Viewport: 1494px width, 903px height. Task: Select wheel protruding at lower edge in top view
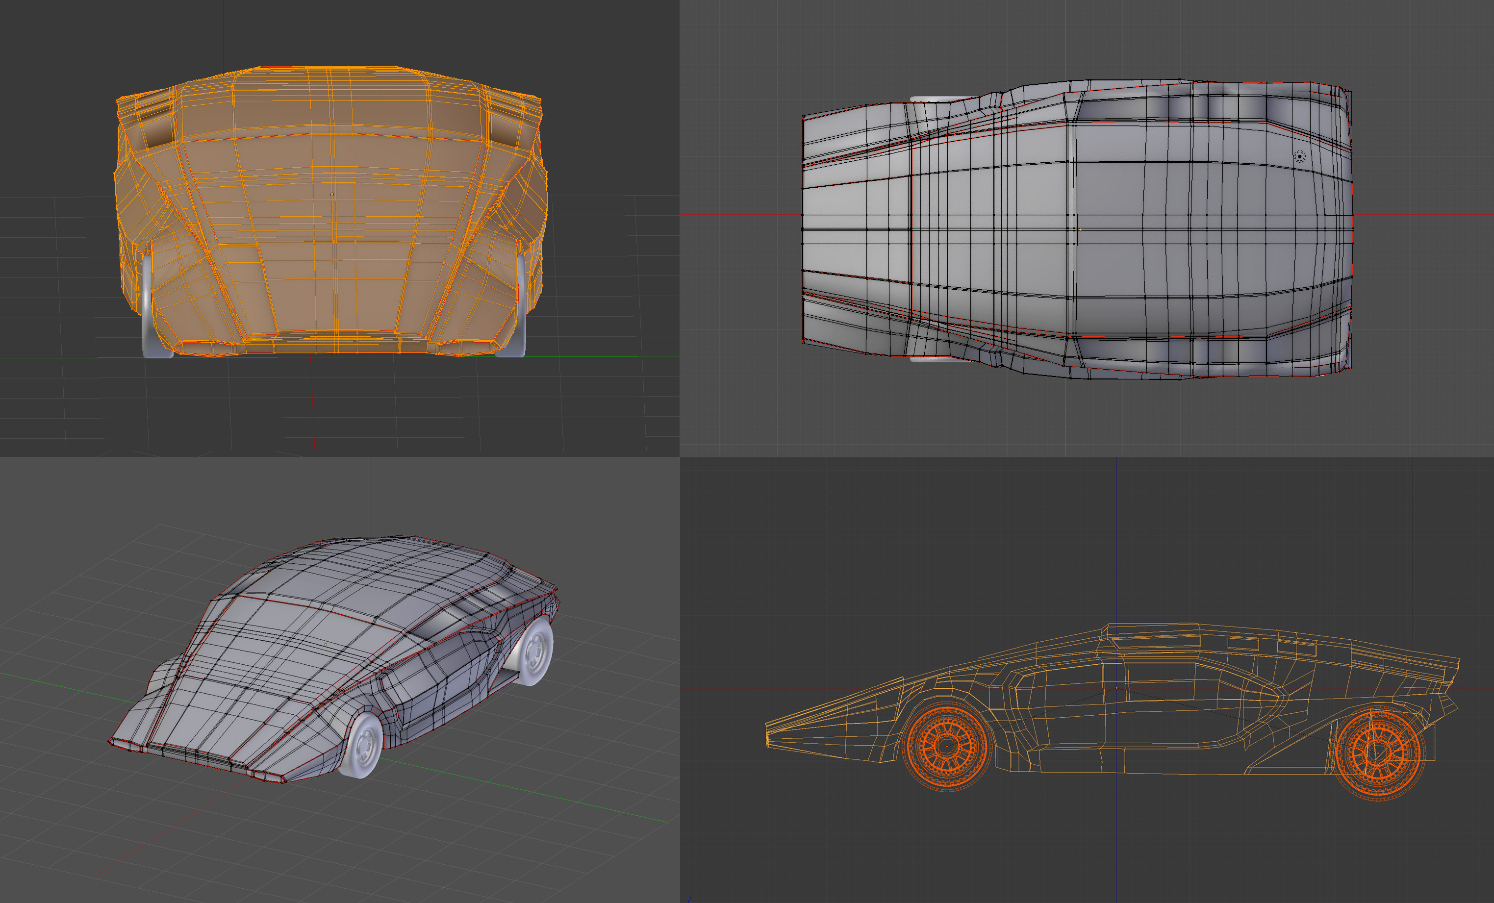point(943,359)
